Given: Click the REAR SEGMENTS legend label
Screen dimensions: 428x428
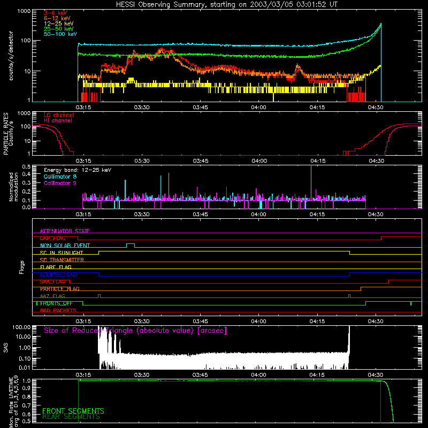Looking at the screenshot, I should tap(71, 417).
